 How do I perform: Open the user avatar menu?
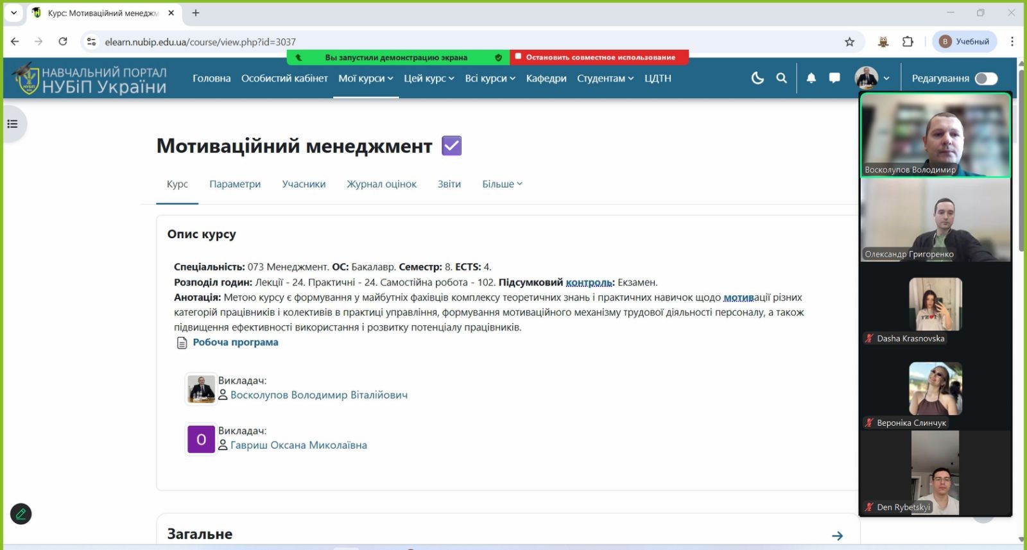(x=872, y=78)
